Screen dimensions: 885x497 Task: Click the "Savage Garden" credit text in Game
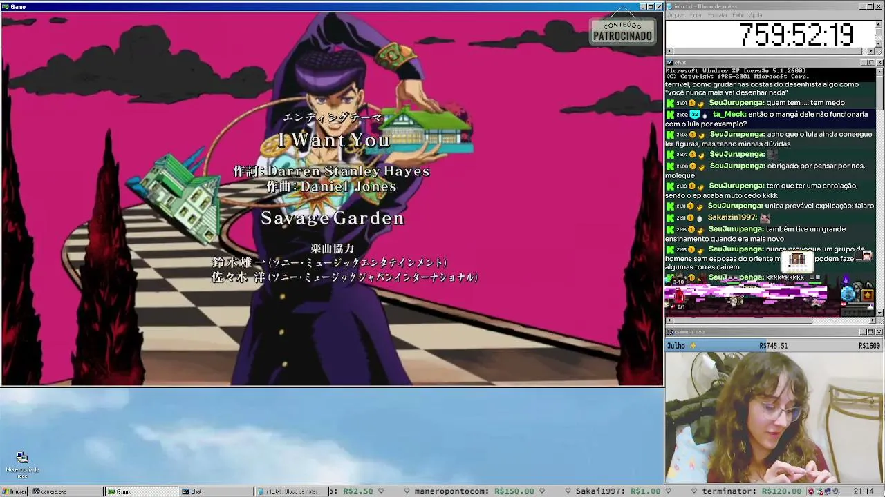tap(332, 218)
